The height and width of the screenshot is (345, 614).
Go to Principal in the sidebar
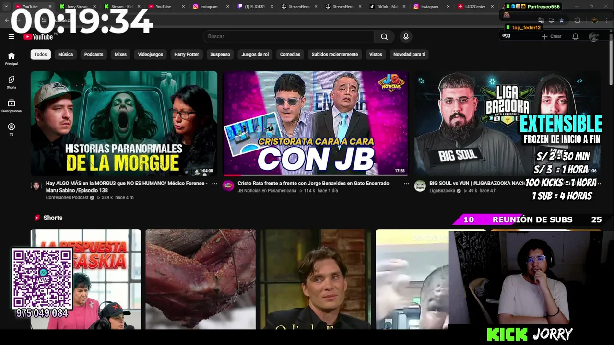point(12,58)
